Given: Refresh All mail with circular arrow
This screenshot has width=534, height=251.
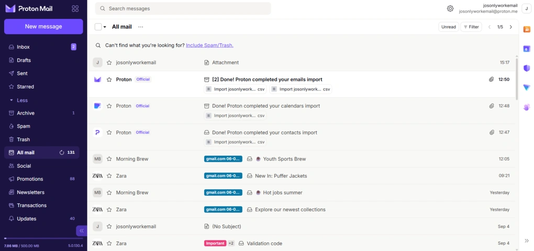Looking at the screenshot, I should 62,153.
